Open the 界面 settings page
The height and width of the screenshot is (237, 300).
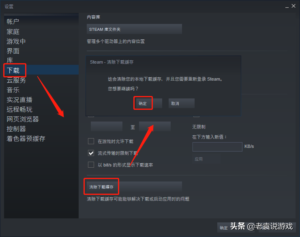(13, 51)
